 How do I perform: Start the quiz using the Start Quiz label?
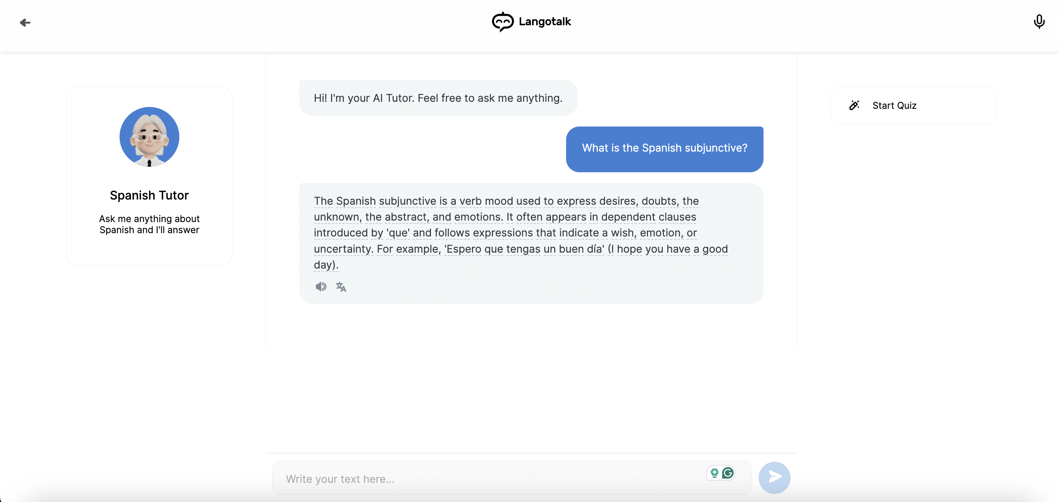coord(894,105)
